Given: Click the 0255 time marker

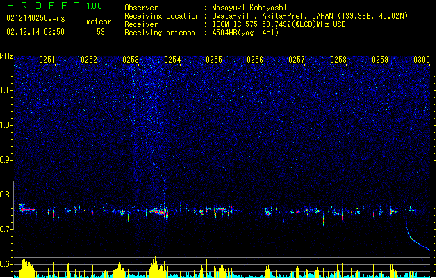Looking at the screenshot, I should click(214, 60).
